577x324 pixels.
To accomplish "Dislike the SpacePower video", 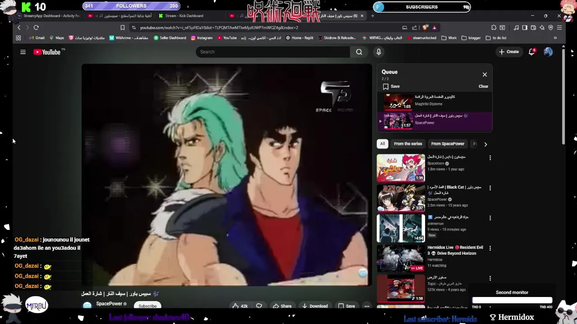I will coord(259,306).
